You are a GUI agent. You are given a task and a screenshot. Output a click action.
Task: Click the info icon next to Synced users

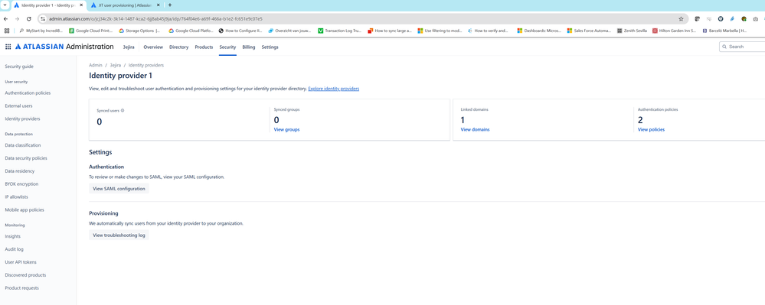click(x=123, y=110)
